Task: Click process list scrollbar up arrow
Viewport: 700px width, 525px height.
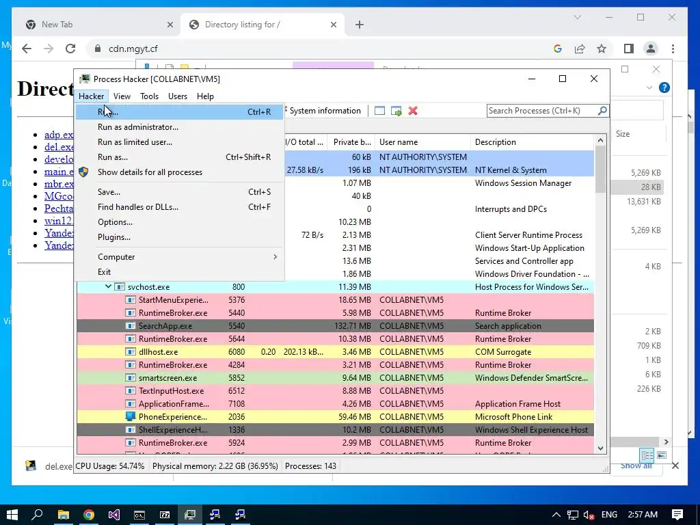Action: [600, 140]
